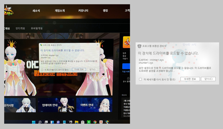Open the 커뮤니티 menu
This screenshot has width=223, height=129.
tap(83, 11)
